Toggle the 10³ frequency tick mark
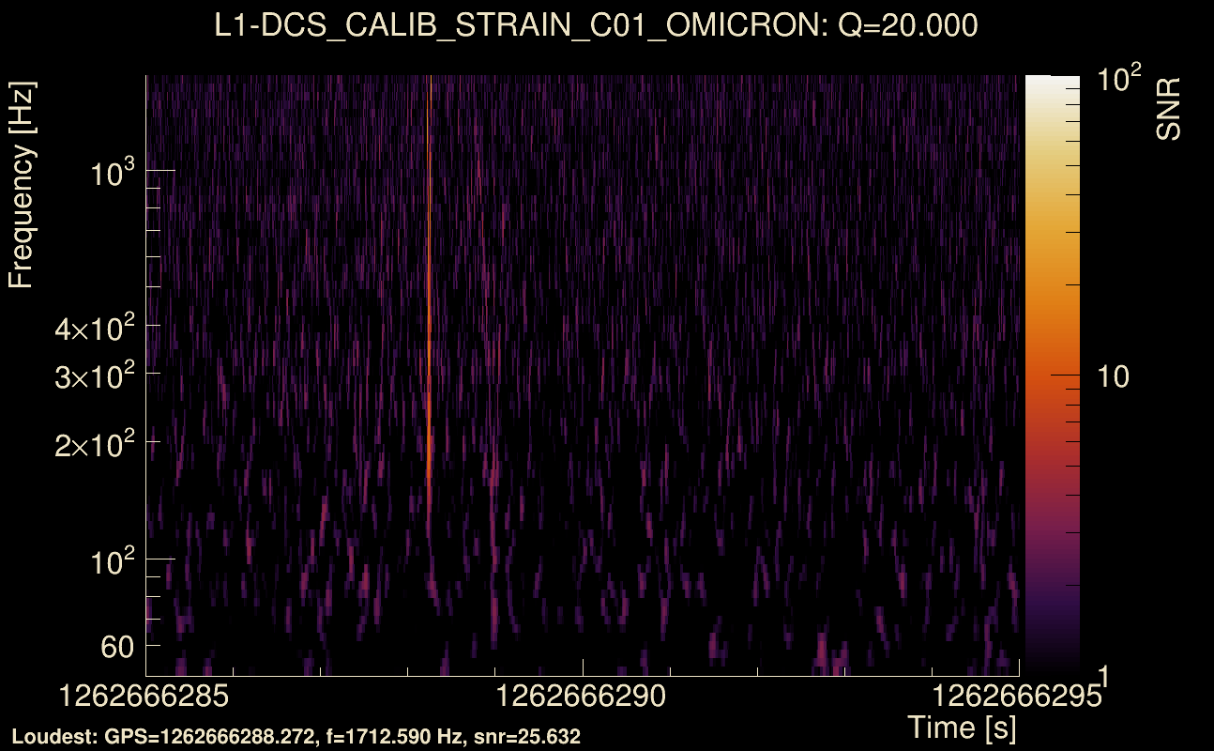This screenshot has height=751, width=1214. pyautogui.click(x=112, y=171)
